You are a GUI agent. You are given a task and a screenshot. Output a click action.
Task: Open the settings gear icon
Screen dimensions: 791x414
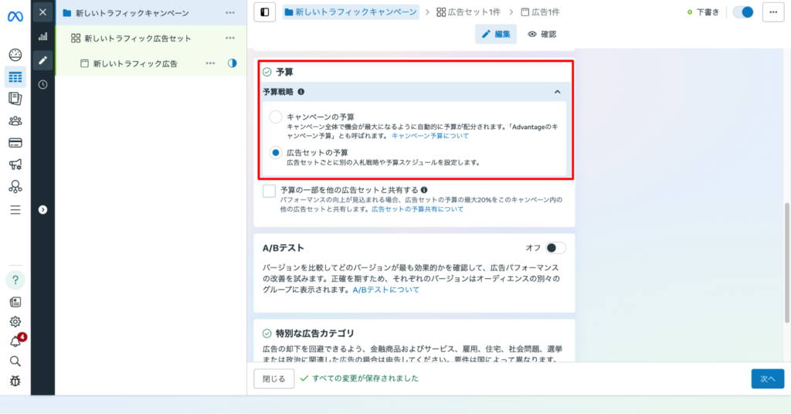pyautogui.click(x=15, y=321)
